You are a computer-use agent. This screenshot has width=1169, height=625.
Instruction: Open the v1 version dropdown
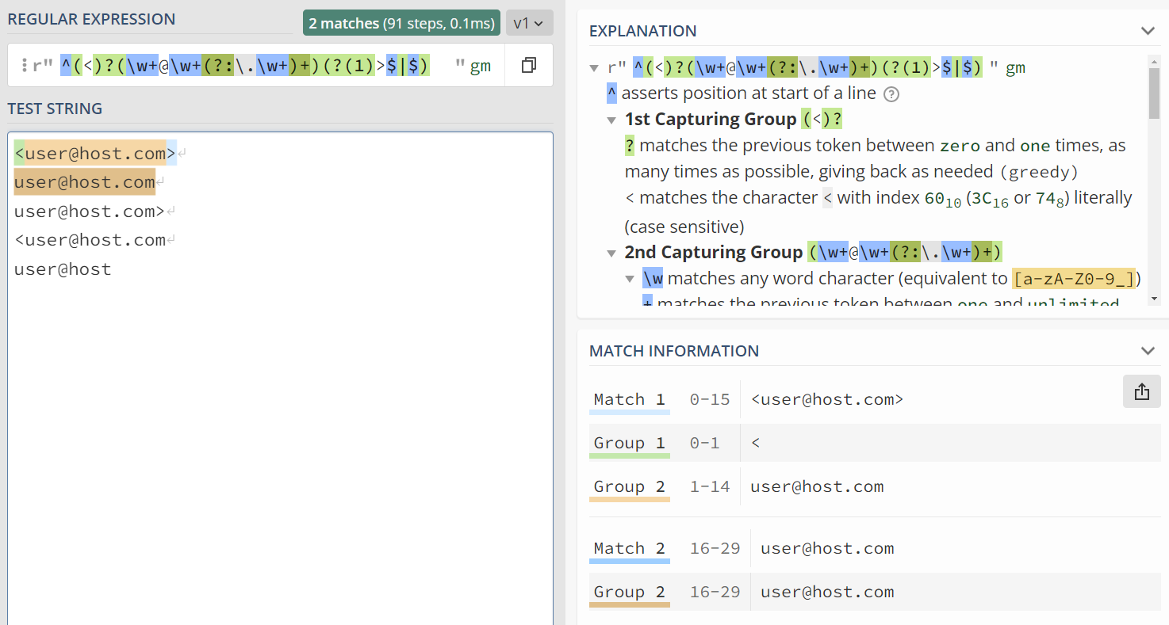(x=528, y=23)
